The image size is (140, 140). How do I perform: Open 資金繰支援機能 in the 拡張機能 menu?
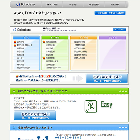coord(81,52)
